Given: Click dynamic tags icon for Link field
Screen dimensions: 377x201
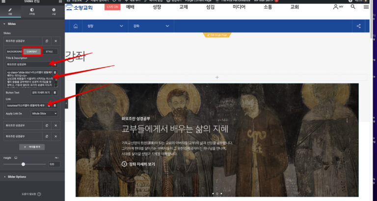Looking at the screenshot, I should point(55,106).
